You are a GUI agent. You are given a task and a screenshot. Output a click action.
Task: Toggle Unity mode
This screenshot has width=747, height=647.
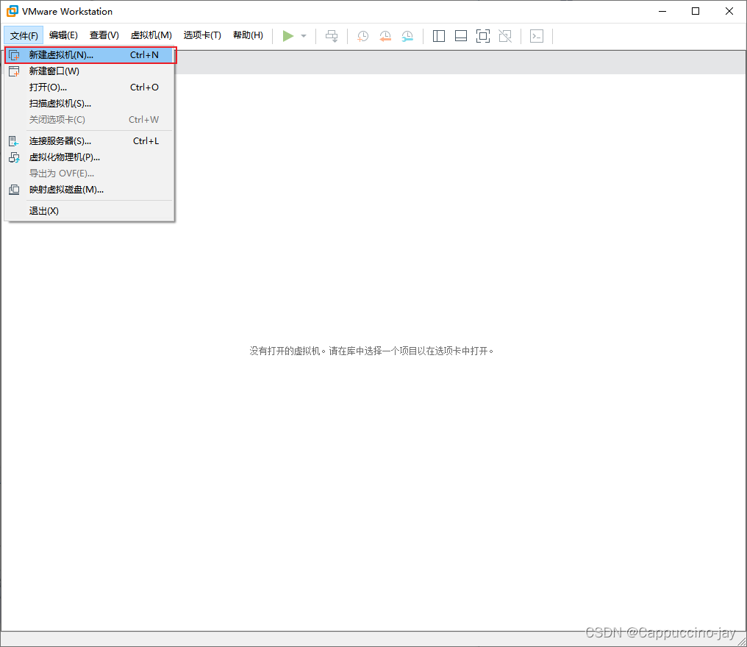504,35
